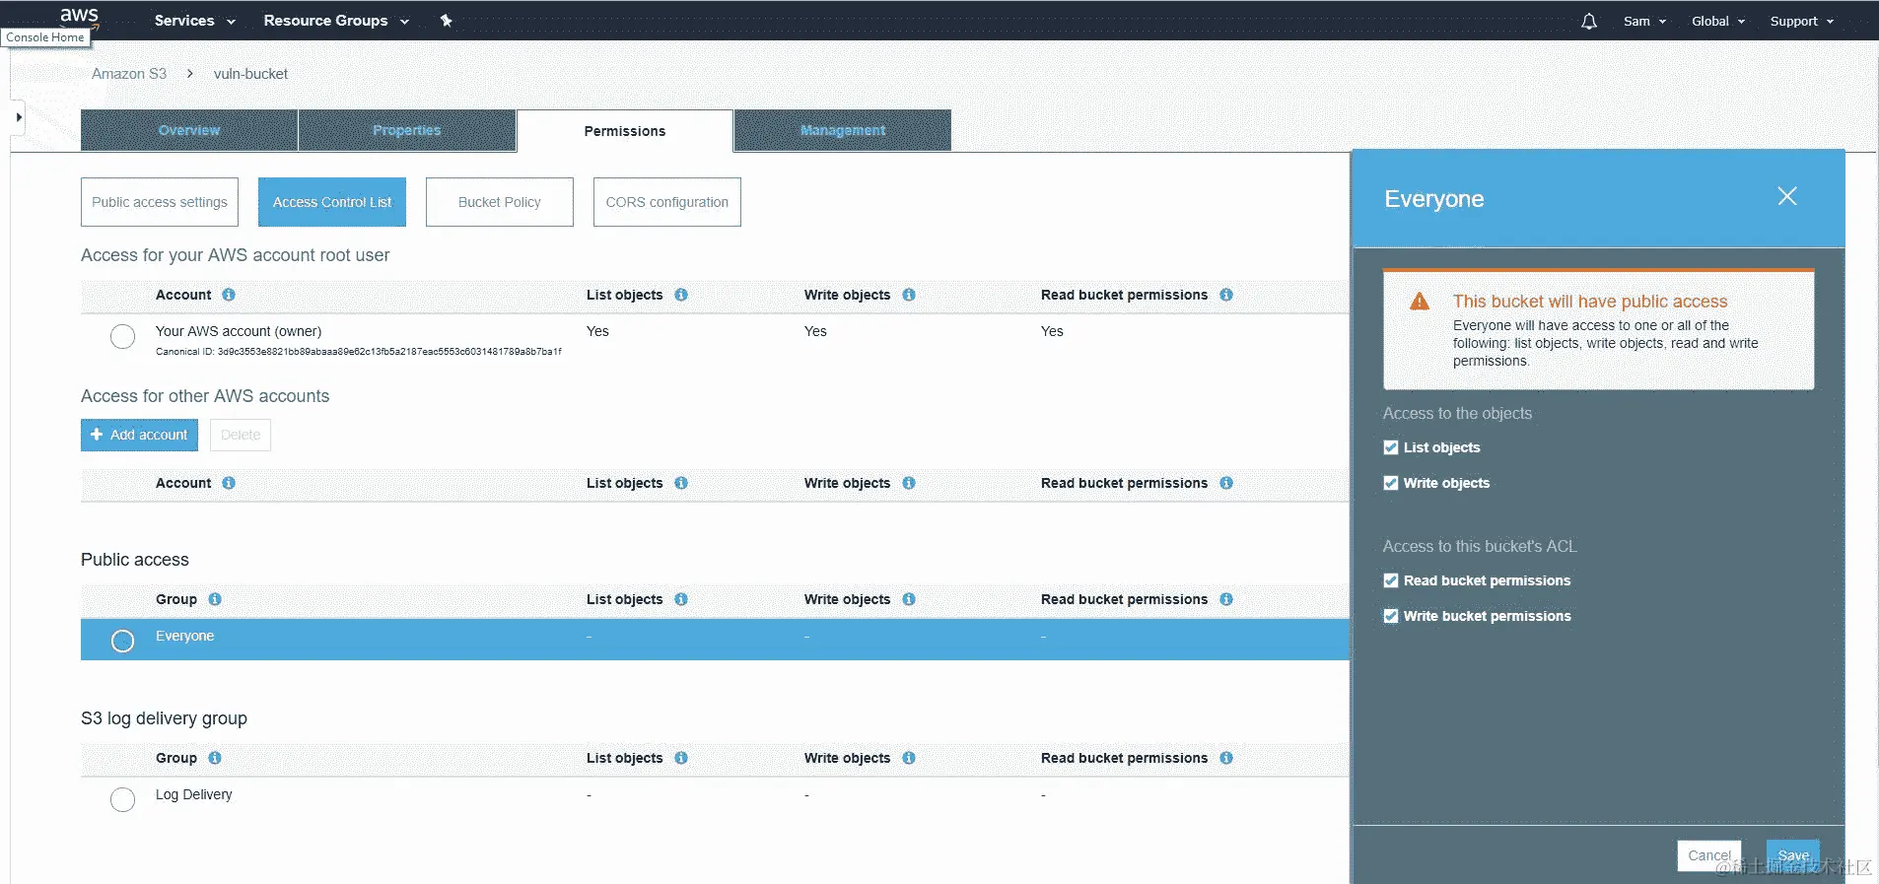Viewport: 1879px width, 884px height.
Task: Open the AWS Console Home logo
Action: (79, 17)
